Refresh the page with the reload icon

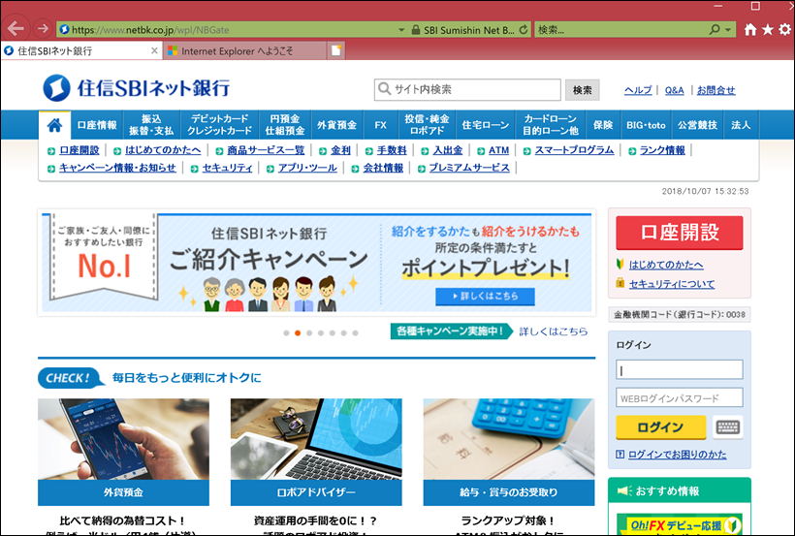(525, 30)
